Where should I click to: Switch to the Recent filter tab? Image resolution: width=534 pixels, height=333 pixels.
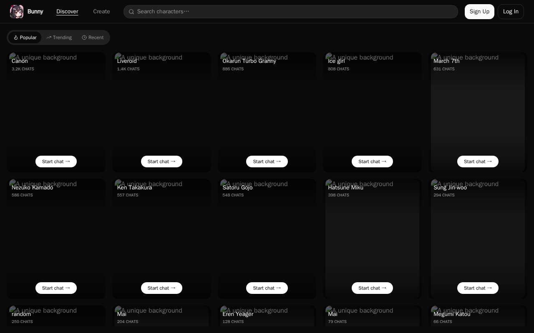point(93,37)
